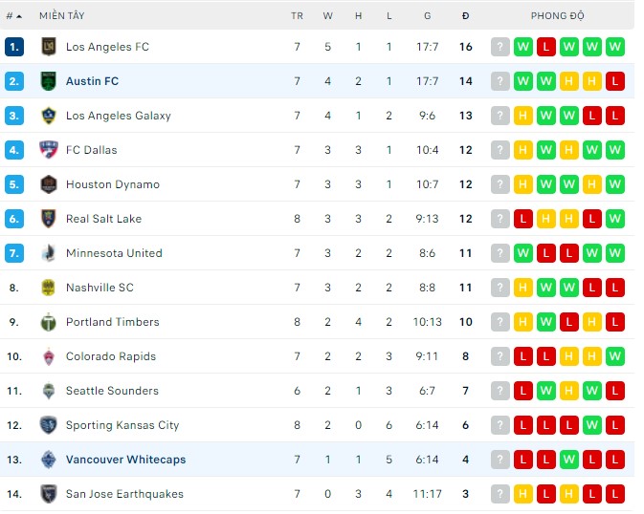The width and height of the screenshot is (644, 514).
Task: Click the Sporting Kansas City crest
Action: click(49, 425)
